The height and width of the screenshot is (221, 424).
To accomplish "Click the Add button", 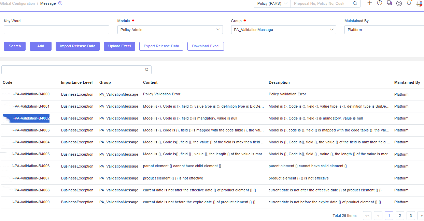I will 41,46.
